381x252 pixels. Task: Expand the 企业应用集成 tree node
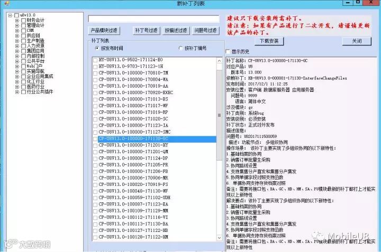17,77
